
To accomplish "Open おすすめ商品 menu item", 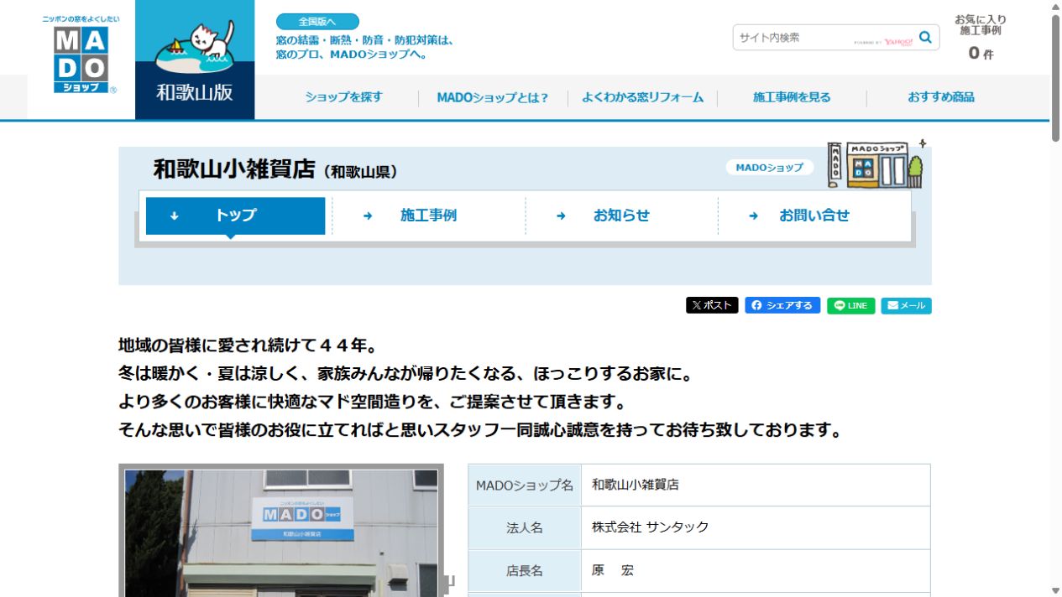I will click(940, 97).
